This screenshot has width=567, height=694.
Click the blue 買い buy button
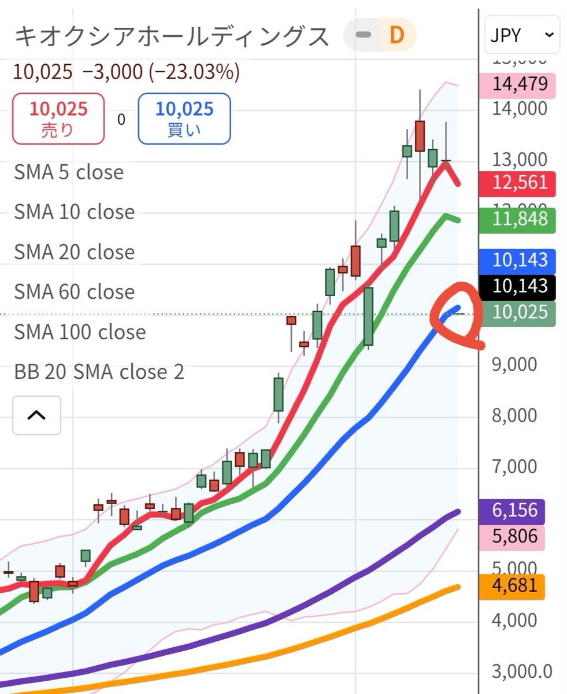184,118
